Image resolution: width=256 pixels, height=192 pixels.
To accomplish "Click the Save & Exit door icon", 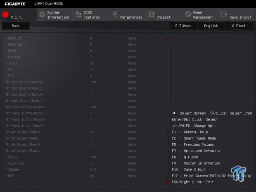I will tap(224, 14).
